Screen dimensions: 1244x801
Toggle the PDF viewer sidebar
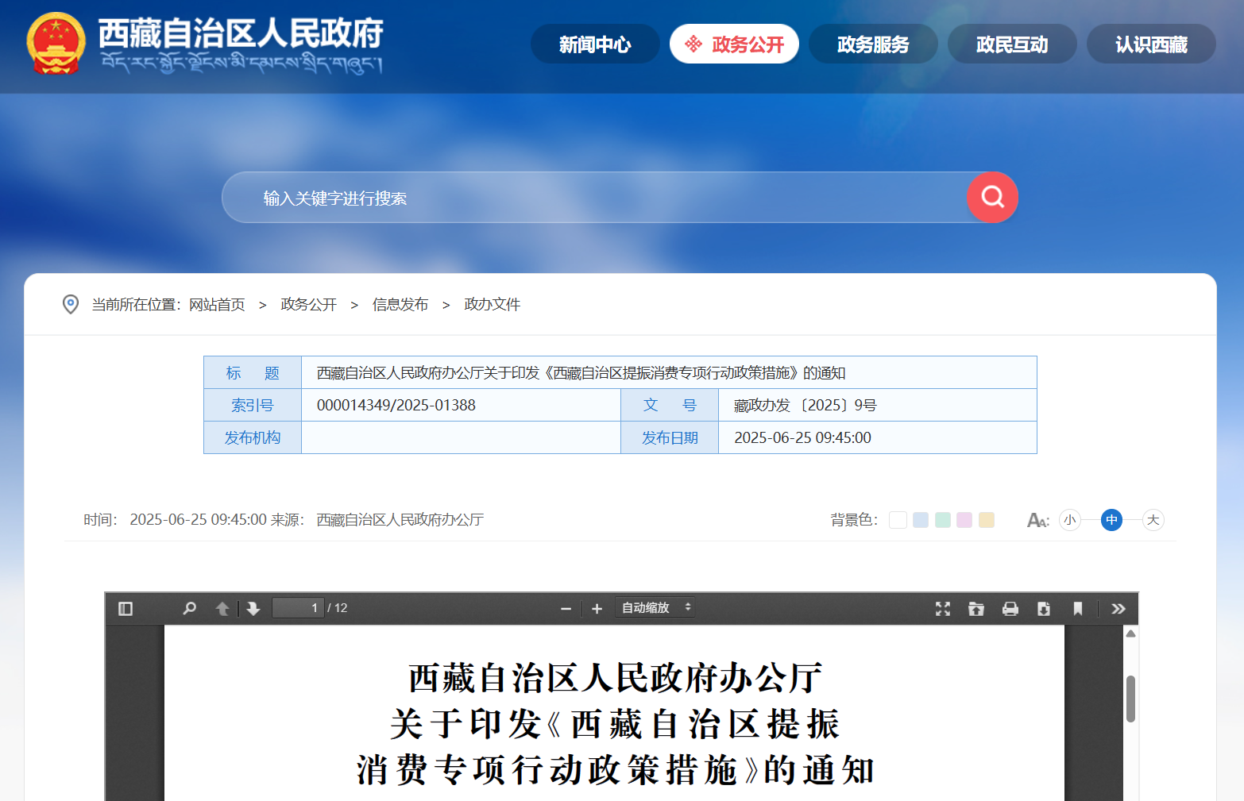tap(126, 608)
